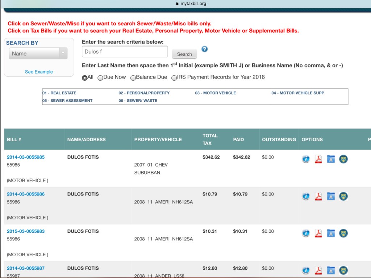Open the PDF icon for the Chev Suburban bill

coord(318,159)
